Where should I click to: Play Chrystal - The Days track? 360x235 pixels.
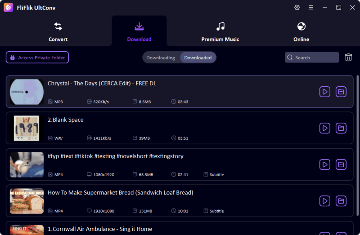coord(324,92)
